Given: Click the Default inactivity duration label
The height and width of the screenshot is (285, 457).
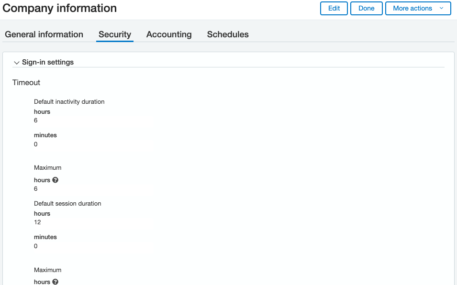Looking at the screenshot, I should pos(69,102).
